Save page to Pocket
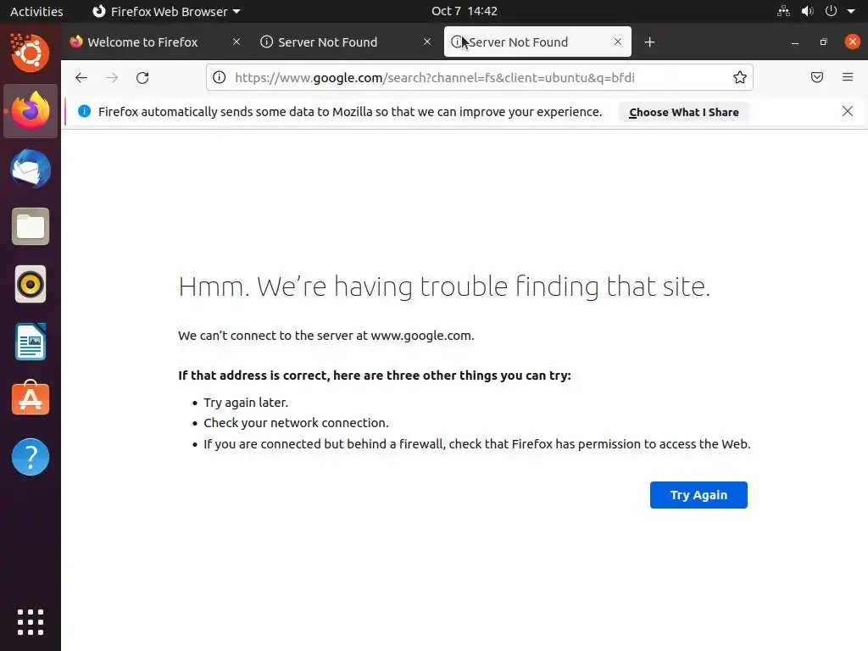Image resolution: width=868 pixels, height=651 pixels. (816, 77)
